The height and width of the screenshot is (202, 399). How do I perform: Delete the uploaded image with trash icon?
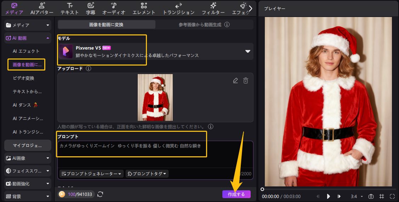click(246, 80)
